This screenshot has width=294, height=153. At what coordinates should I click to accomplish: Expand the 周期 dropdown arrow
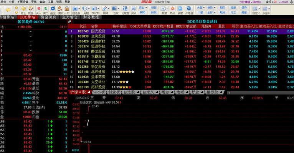89,8
